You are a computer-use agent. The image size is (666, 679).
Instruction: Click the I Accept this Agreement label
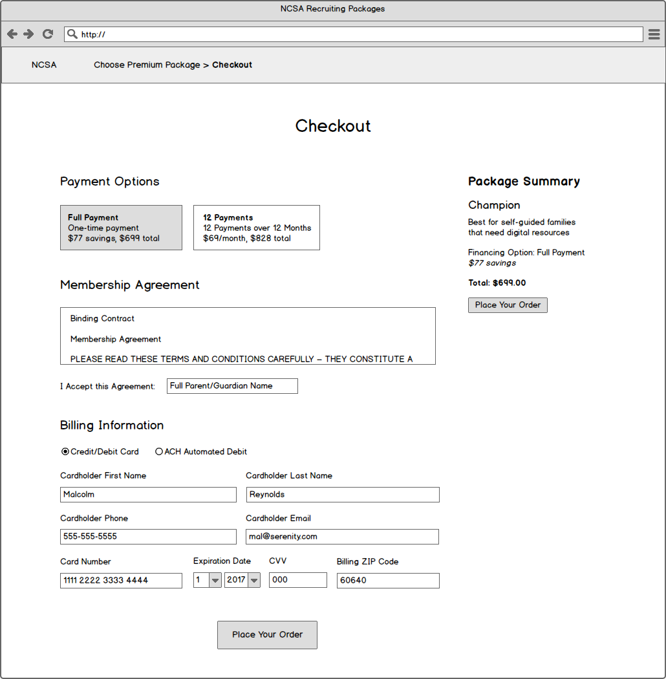point(107,386)
